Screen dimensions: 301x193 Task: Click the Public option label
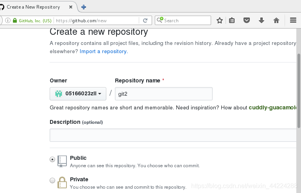pyautogui.click(x=78, y=158)
